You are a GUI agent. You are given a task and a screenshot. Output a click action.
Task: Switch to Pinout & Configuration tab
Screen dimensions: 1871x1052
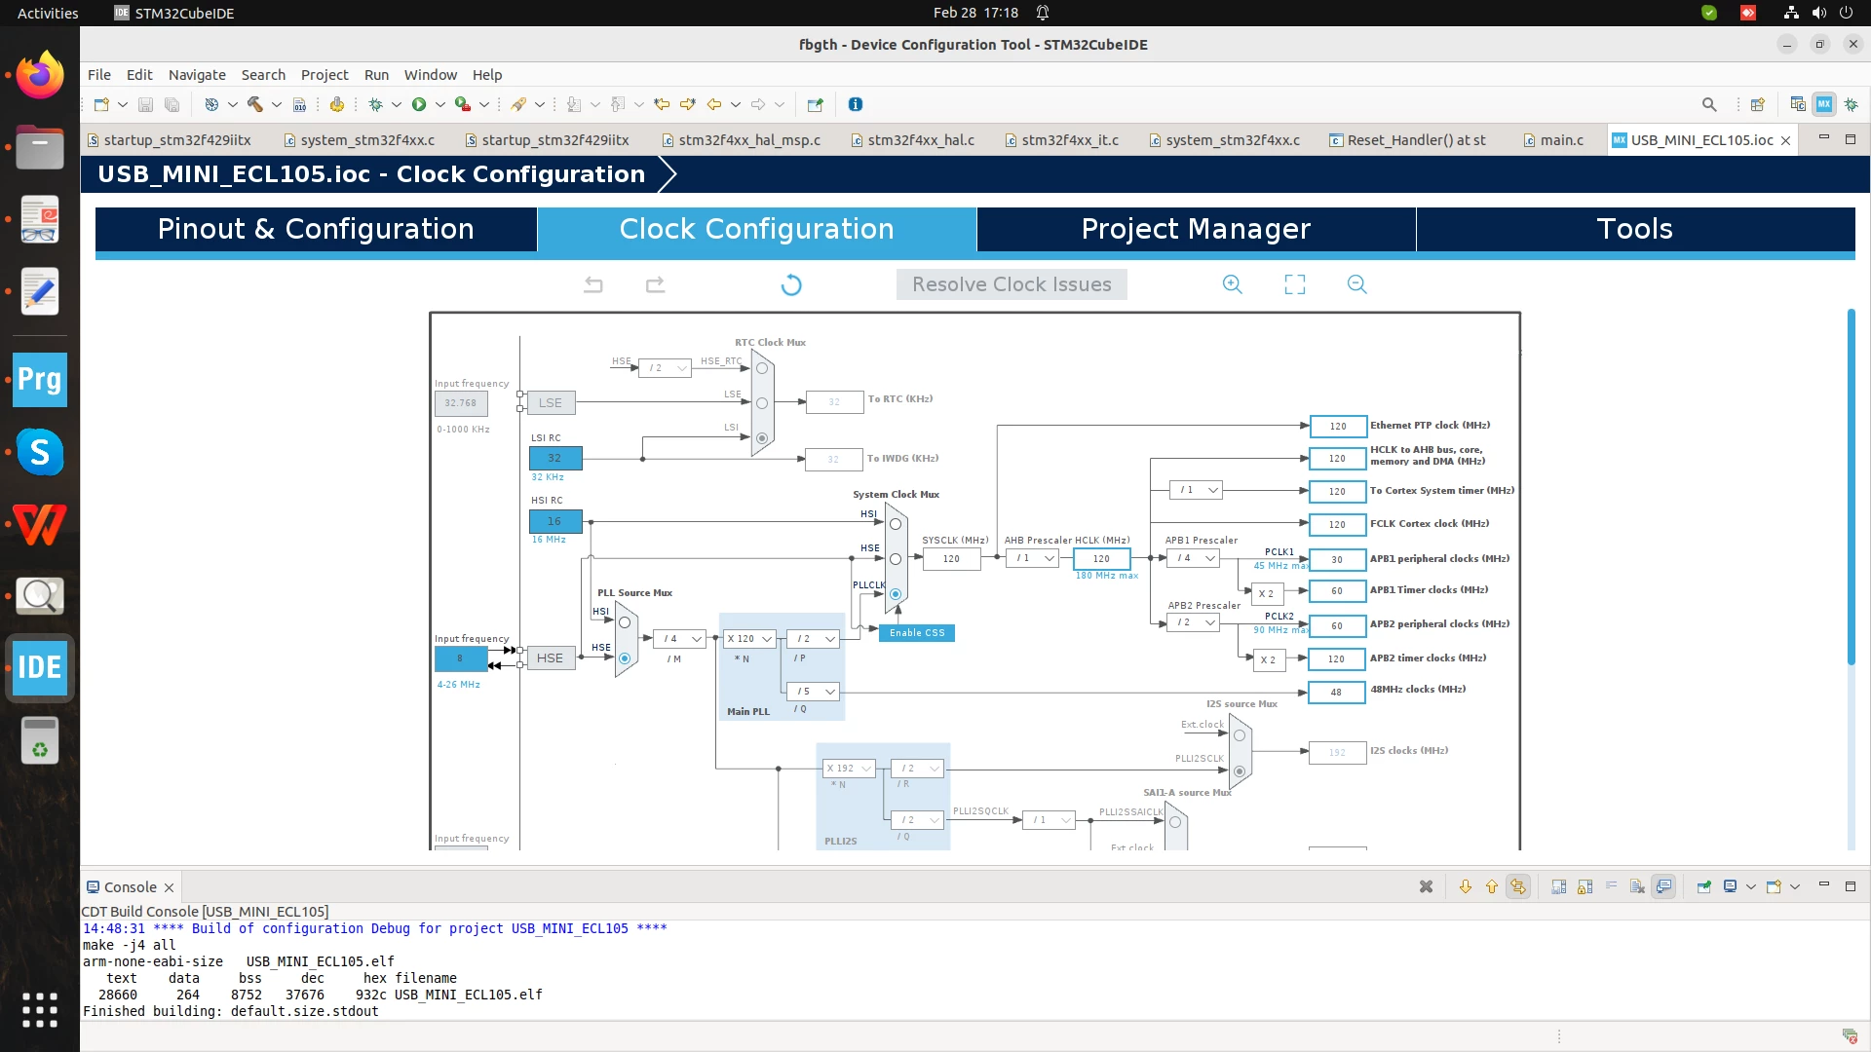tap(316, 229)
